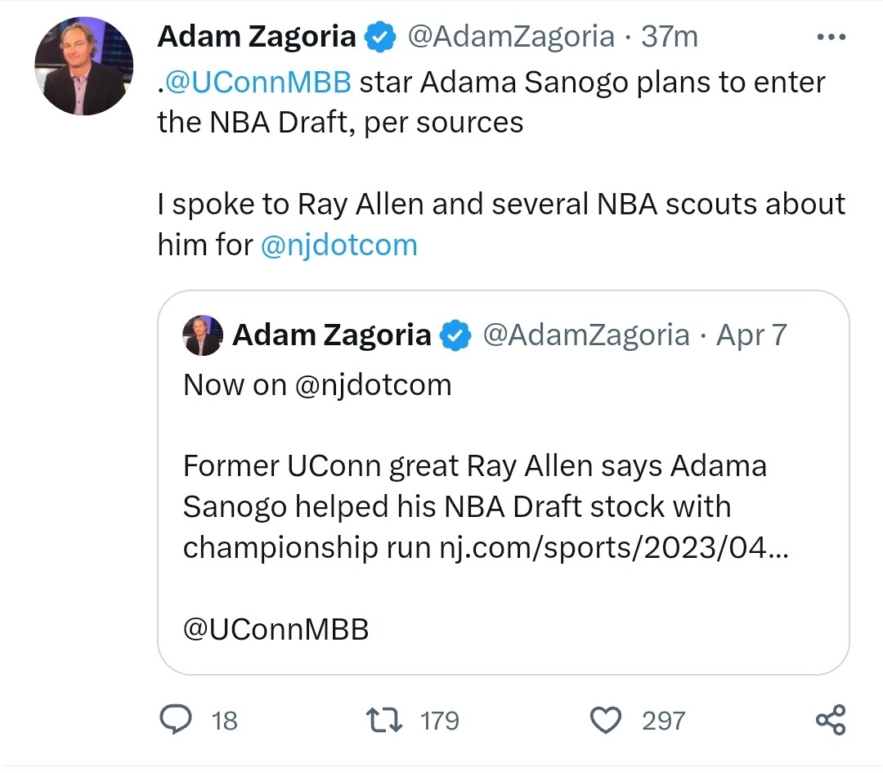Click the retweet icon
The width and height of the screenshot is (883, 773).
384,721
